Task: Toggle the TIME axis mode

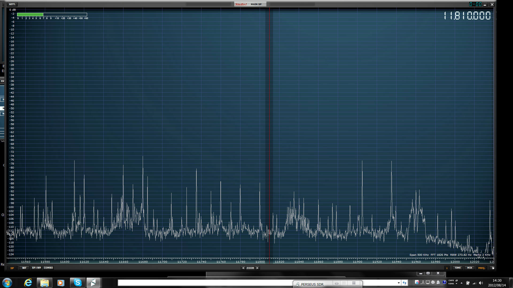Action: [458, 268]
